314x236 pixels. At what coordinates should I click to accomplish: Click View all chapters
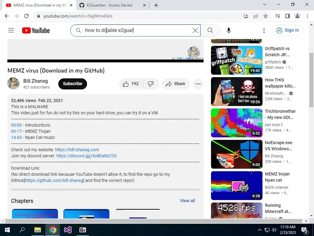[187, 201]
